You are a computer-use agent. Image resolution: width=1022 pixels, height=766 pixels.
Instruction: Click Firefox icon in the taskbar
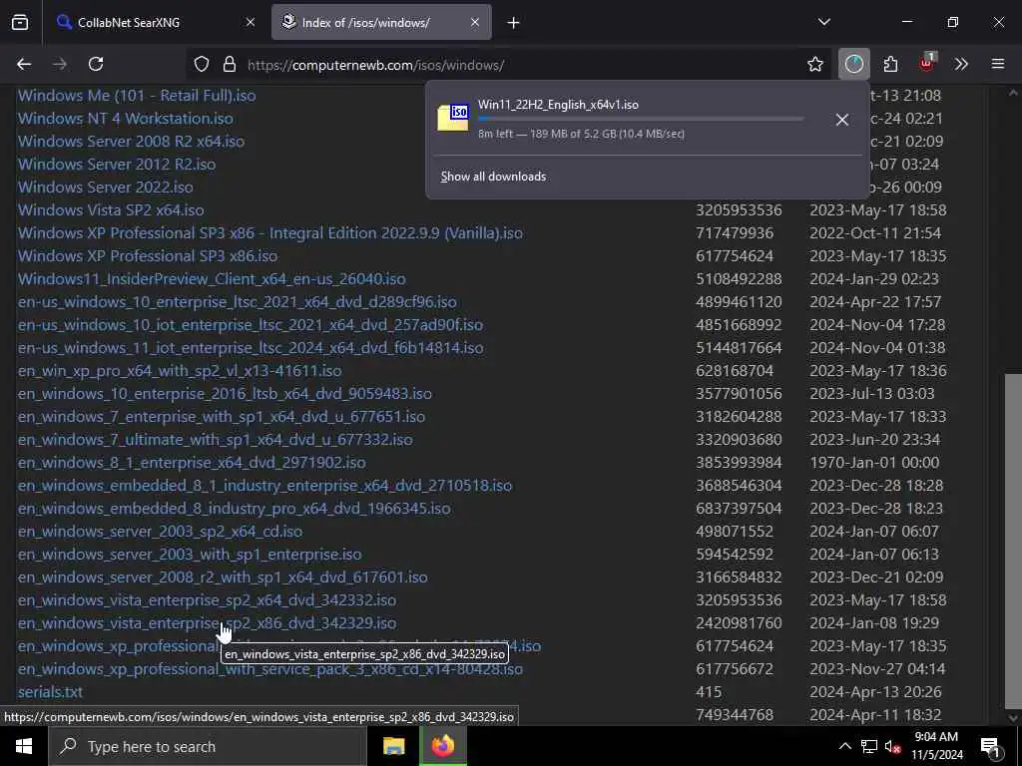click(x=442, y=746)
